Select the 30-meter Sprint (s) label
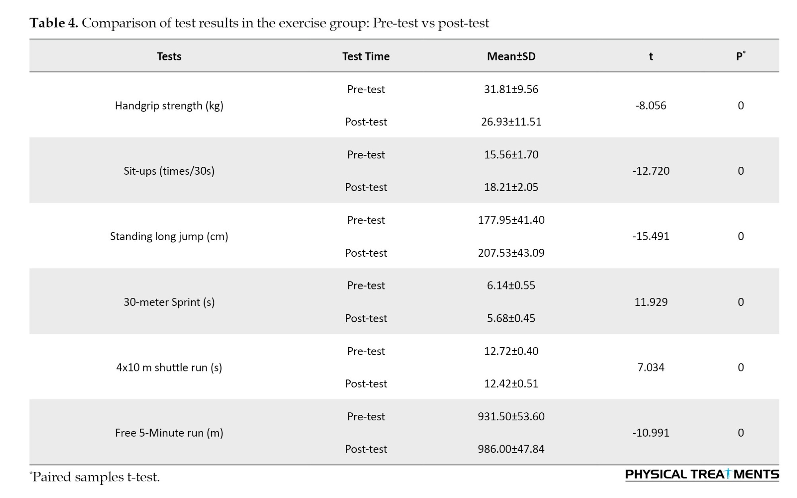 (x=169, y=302)
